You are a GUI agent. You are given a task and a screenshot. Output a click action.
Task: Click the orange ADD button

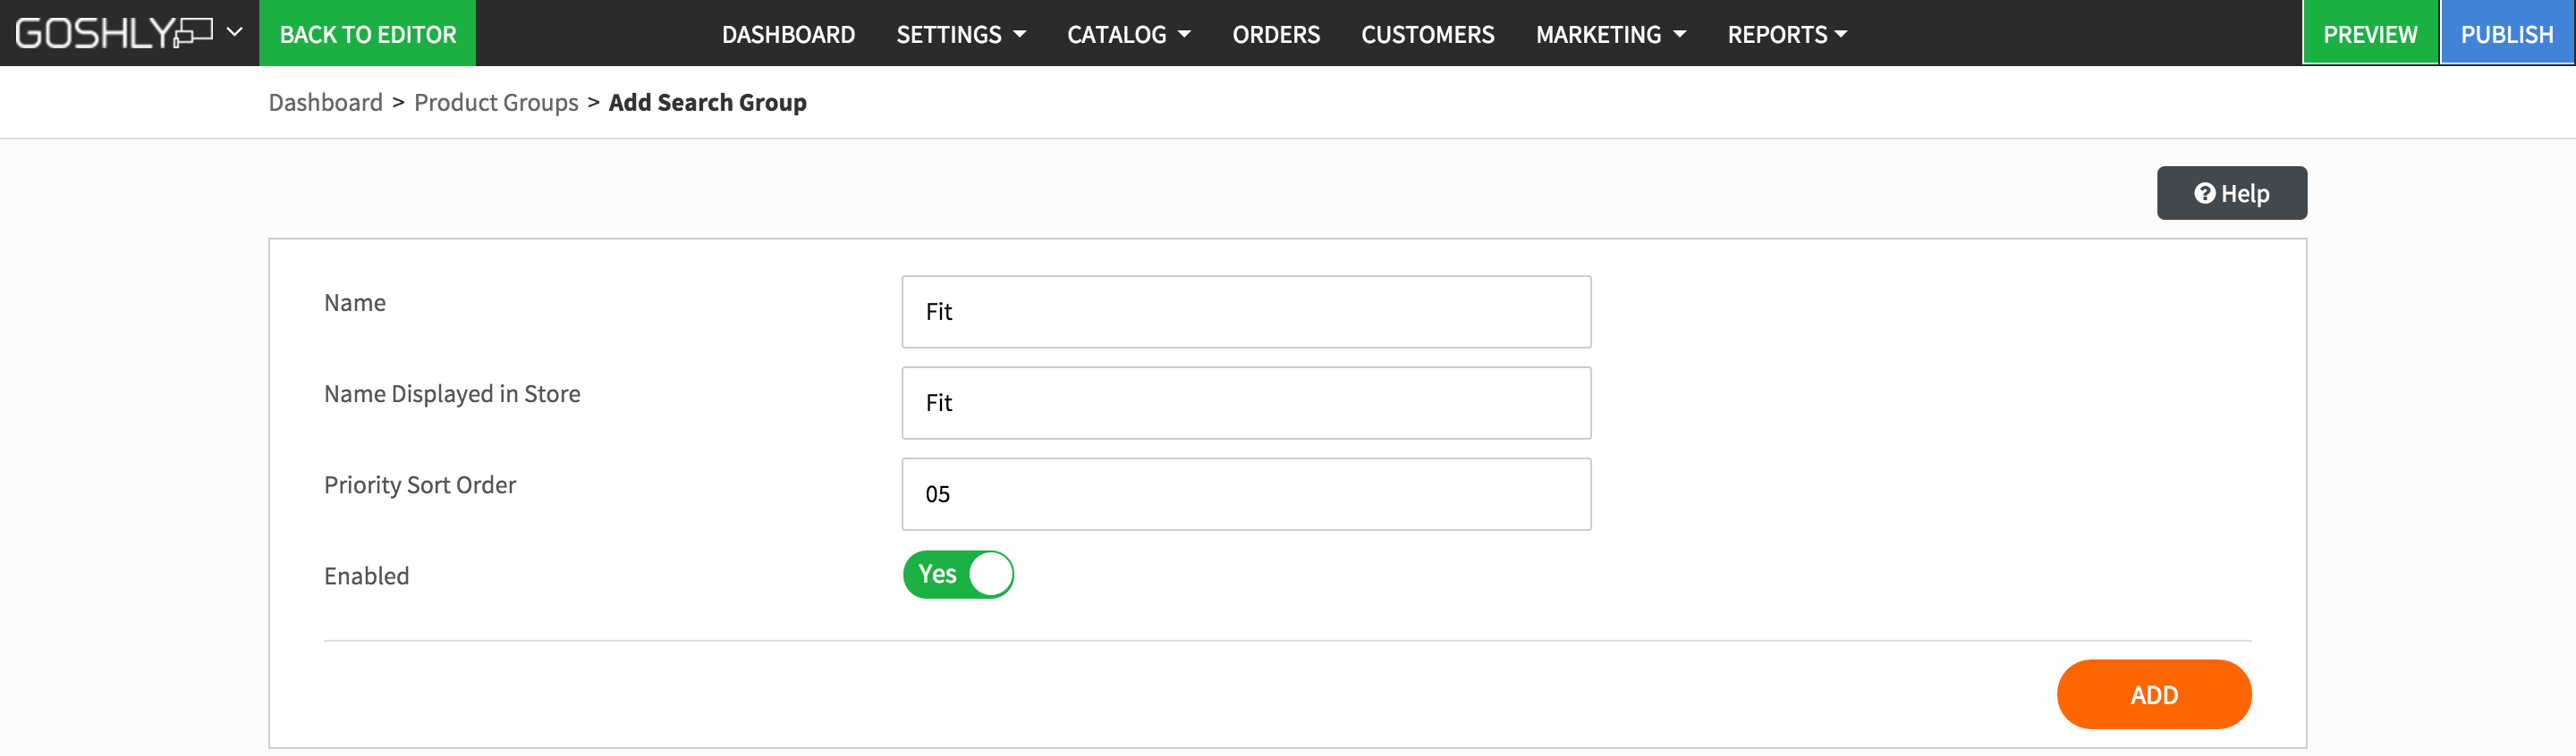(2153, 694)
